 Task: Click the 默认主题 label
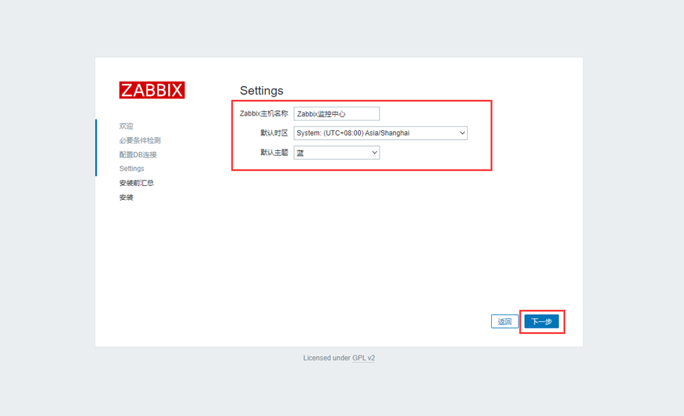pos(274,152)
